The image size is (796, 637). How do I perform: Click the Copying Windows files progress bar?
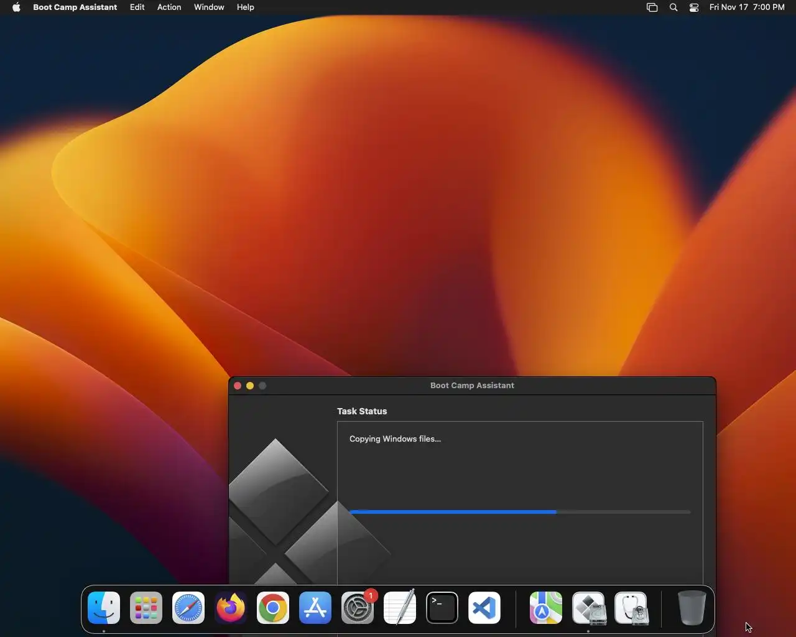click(520, 512)
